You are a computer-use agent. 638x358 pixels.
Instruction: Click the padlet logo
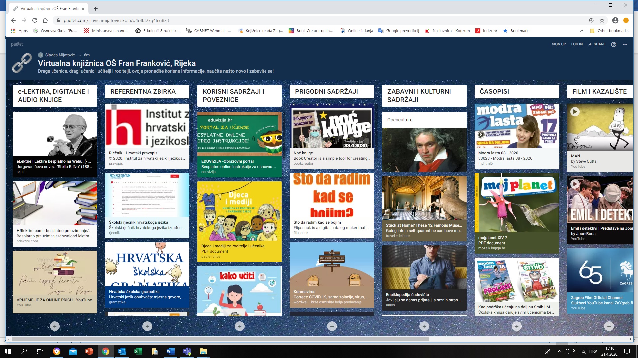[17, 44]
